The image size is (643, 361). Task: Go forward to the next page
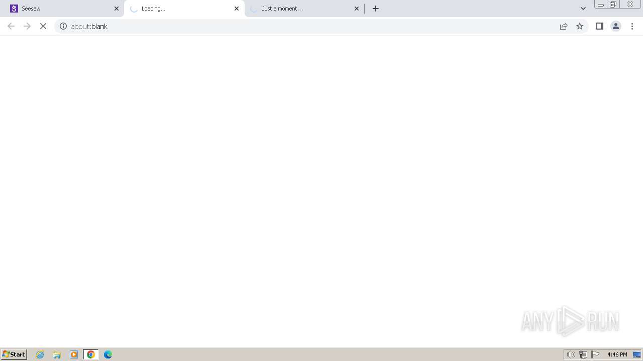27,26
